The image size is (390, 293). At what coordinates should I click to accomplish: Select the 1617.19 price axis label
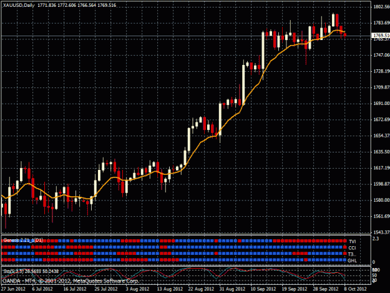(381, 168)
